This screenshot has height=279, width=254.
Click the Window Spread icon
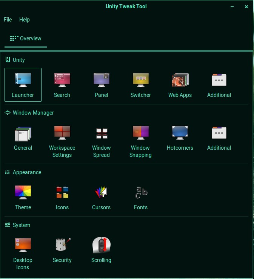tap(101, 140)
